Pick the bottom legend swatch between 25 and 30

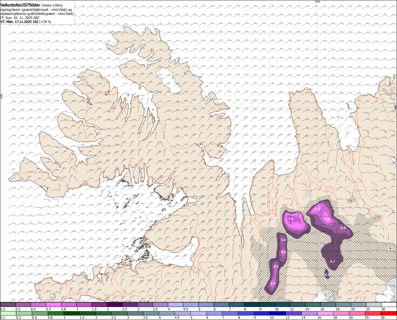click(x=373, y=313)
